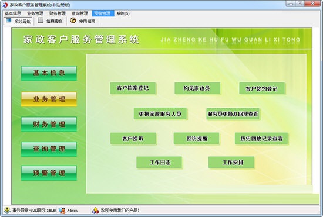Viewport: 323px width, 217px height.
Task: Open the 系统(S) menu
Action: pyautogui.click(x=123, y=13)
